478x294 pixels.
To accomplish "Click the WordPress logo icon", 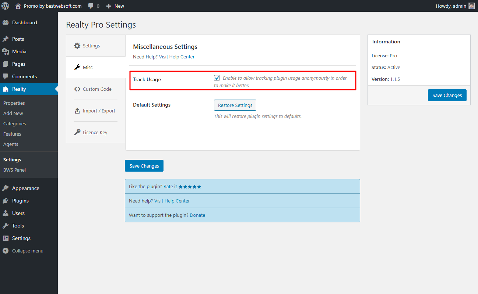I will pos(5,6).
